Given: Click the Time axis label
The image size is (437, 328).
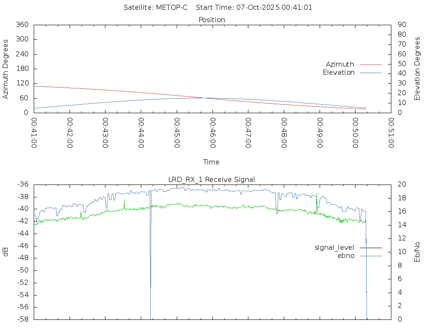Looking at the screenshot, I should pos(211,162).
